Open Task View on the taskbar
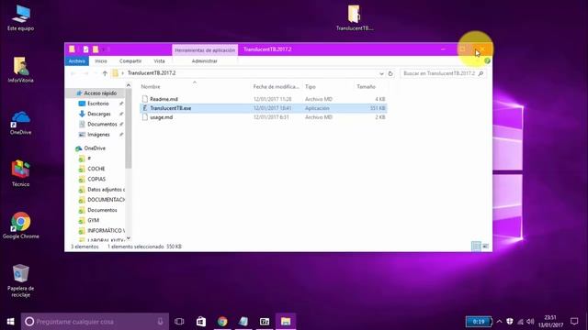The image size is (588, 330). 179,322
